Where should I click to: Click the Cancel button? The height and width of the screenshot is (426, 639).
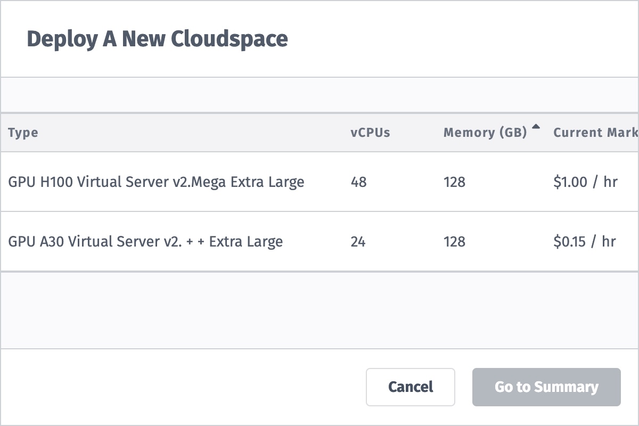pos(410,387)
